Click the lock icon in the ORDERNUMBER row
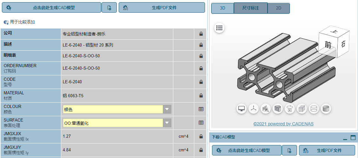 click(201, 68)
